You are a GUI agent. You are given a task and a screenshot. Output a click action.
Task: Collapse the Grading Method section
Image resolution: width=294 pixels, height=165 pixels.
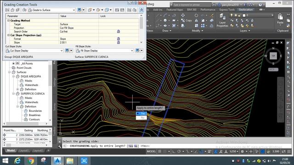pyautogui.click(x=8, y=20)
